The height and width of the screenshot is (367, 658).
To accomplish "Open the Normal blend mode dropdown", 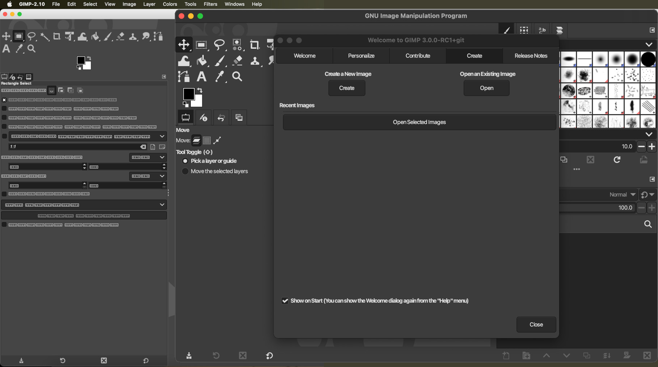I will (621, 195).
